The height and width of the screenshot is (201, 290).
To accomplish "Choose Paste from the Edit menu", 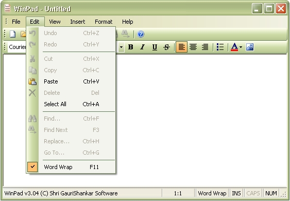I will (x=71, y=81).
